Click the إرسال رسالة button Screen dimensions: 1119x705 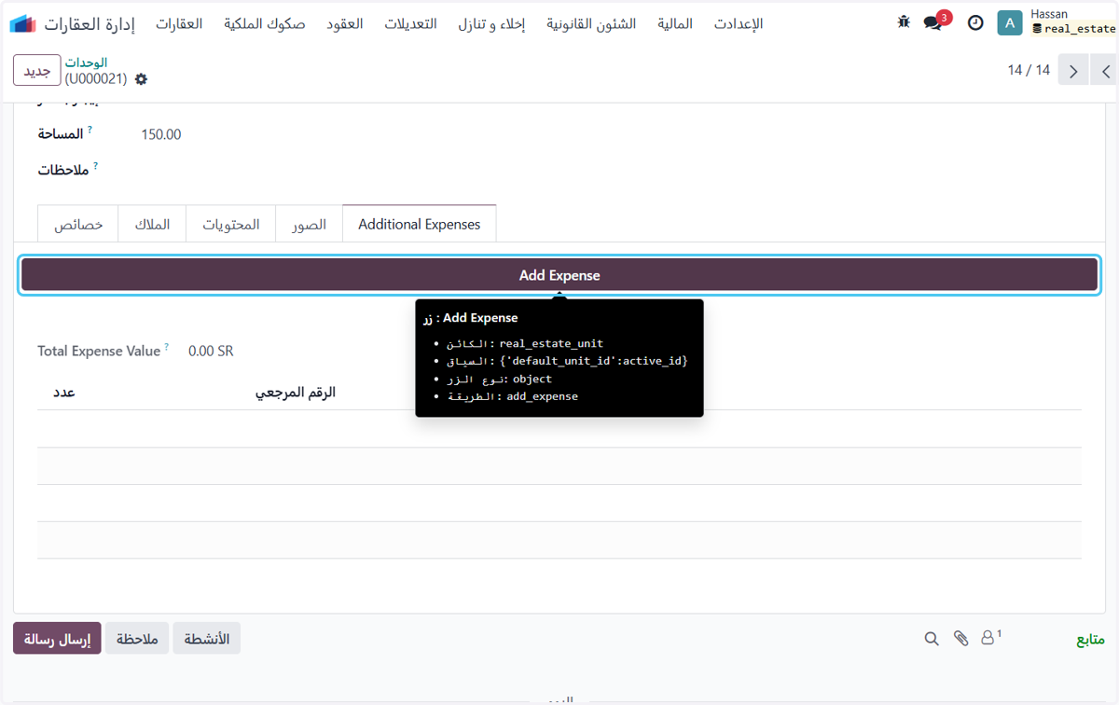tap(57, 639)
